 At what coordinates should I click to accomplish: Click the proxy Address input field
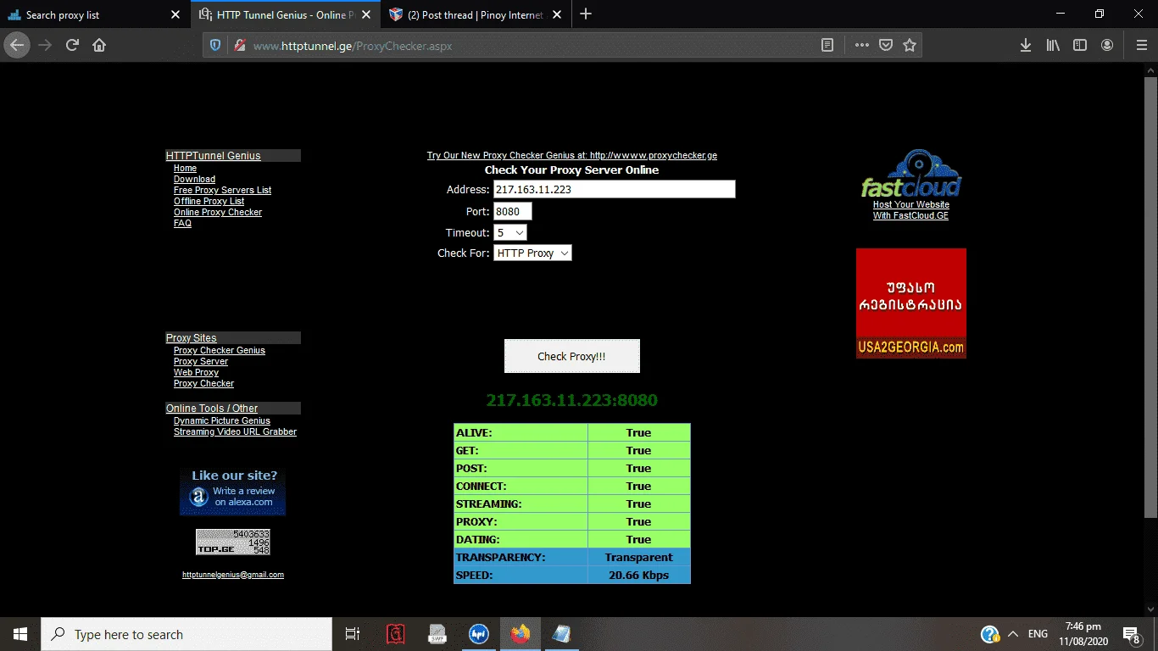point(614,190)
